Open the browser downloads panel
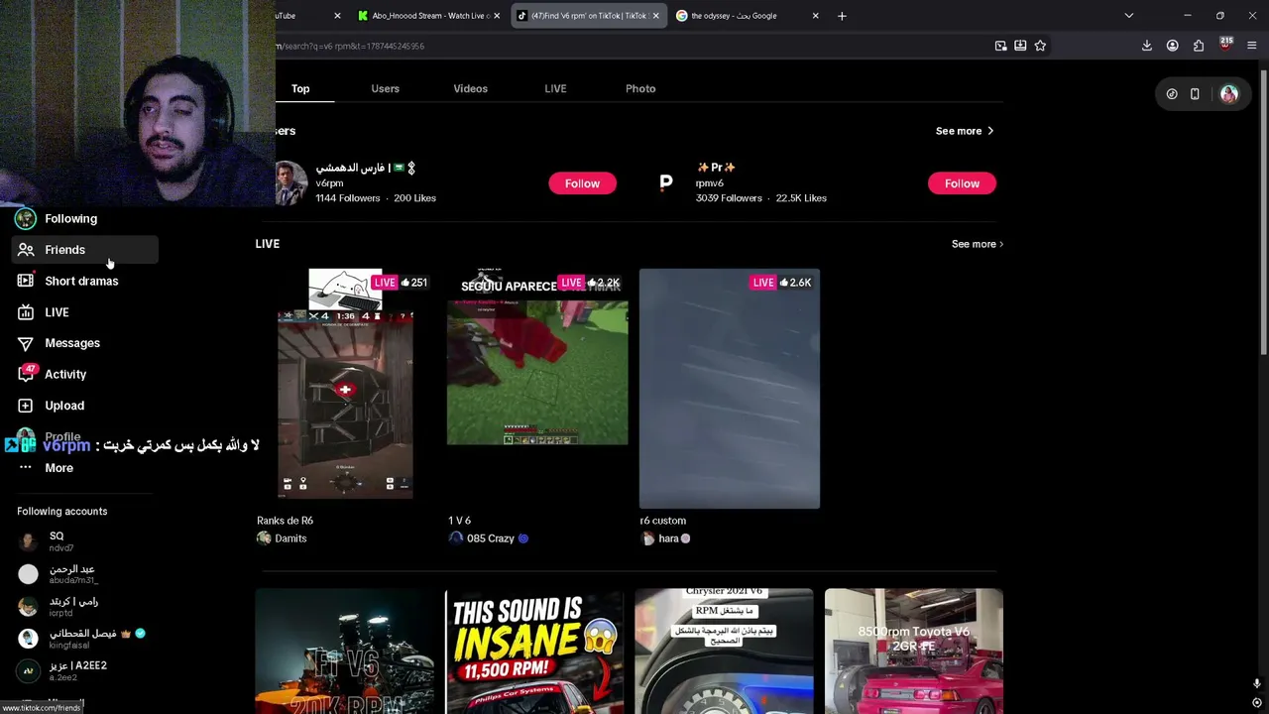This screenshot has width=1269, height=714. [1147, 46]
